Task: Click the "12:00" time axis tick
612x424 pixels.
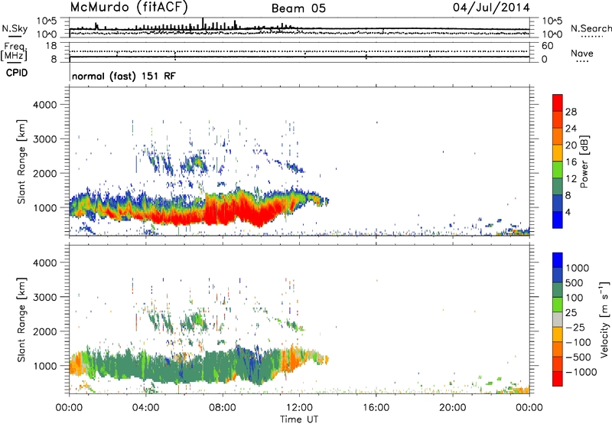Action: click(x=299, y=408)
